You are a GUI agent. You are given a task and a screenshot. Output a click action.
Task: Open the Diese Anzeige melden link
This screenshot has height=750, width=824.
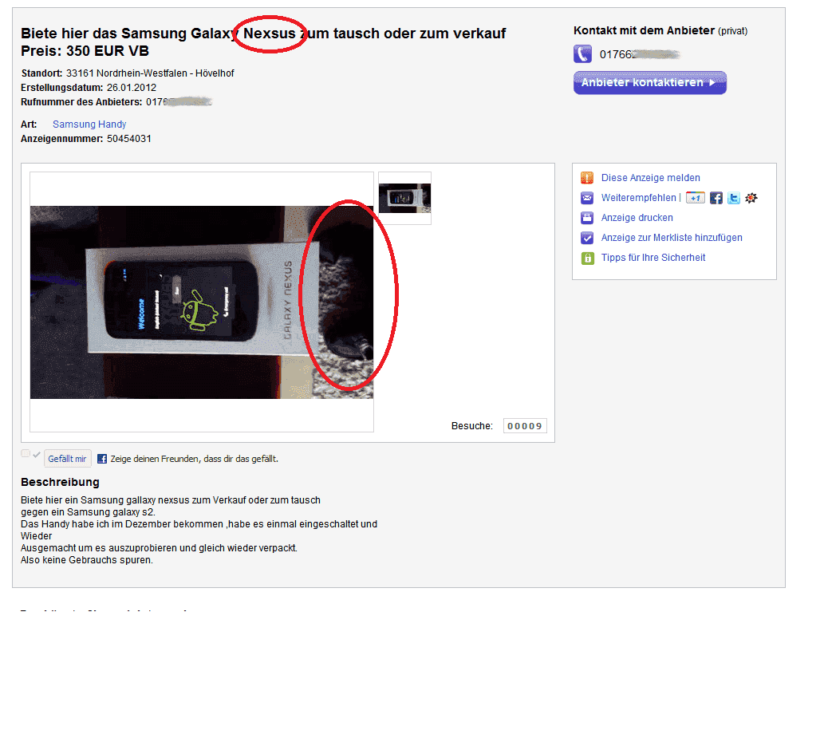coord(650,178)
